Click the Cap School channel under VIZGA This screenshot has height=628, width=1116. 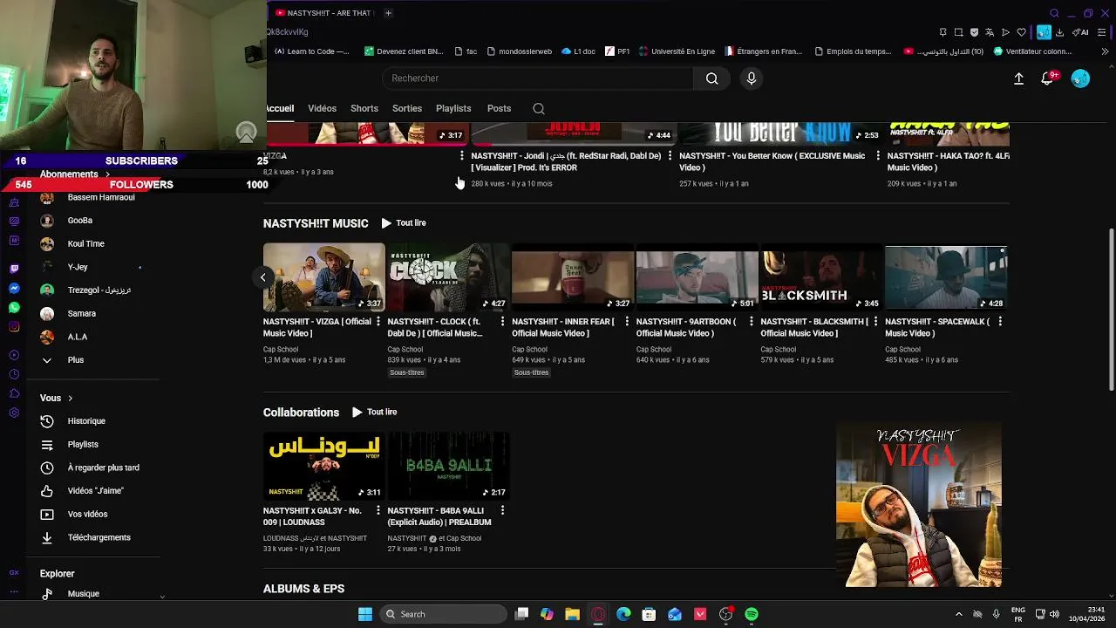[x=281, y=350]
